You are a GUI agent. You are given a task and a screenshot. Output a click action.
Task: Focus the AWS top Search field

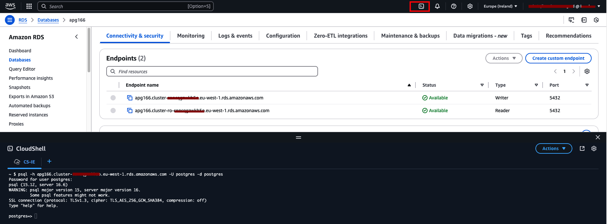pyautogui.click(x=126, y=6)
